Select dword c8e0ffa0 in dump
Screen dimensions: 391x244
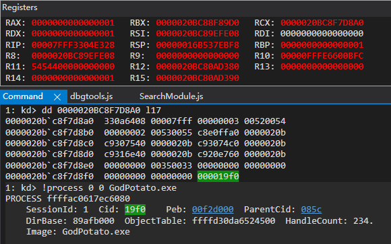click(218, 133)
